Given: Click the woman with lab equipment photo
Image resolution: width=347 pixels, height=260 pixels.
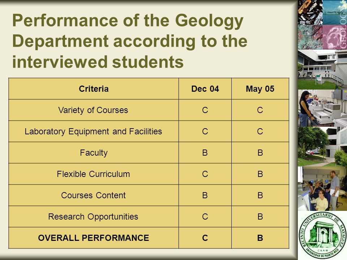Looking at the screenshot, I should 322,108.
